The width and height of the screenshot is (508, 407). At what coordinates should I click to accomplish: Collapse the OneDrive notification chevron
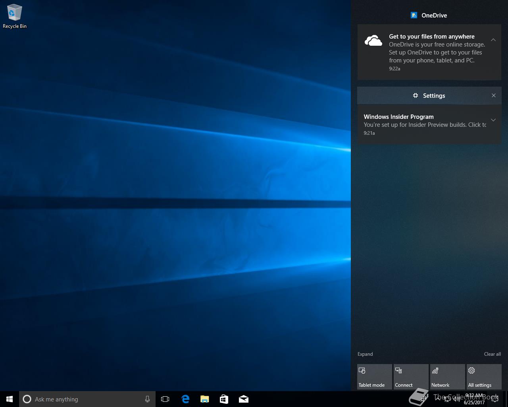tap(493, 40)
